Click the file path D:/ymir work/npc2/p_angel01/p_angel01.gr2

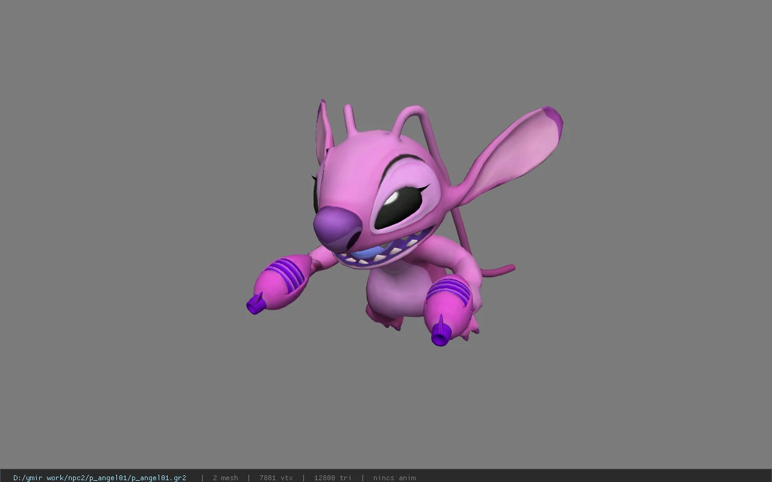pos(100,478)
